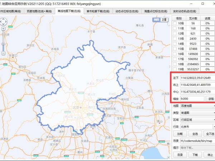Expand the 类型 dropdown showing 街道图

point(197,113)
